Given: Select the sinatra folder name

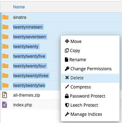Looking at the screenshot, I should coord(20,17).
